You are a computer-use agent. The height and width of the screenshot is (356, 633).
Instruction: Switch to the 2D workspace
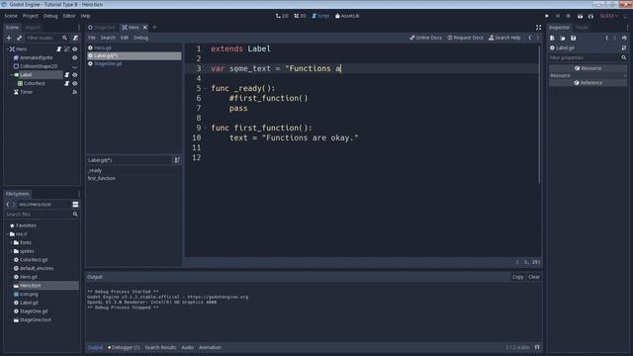pos(282,16)
